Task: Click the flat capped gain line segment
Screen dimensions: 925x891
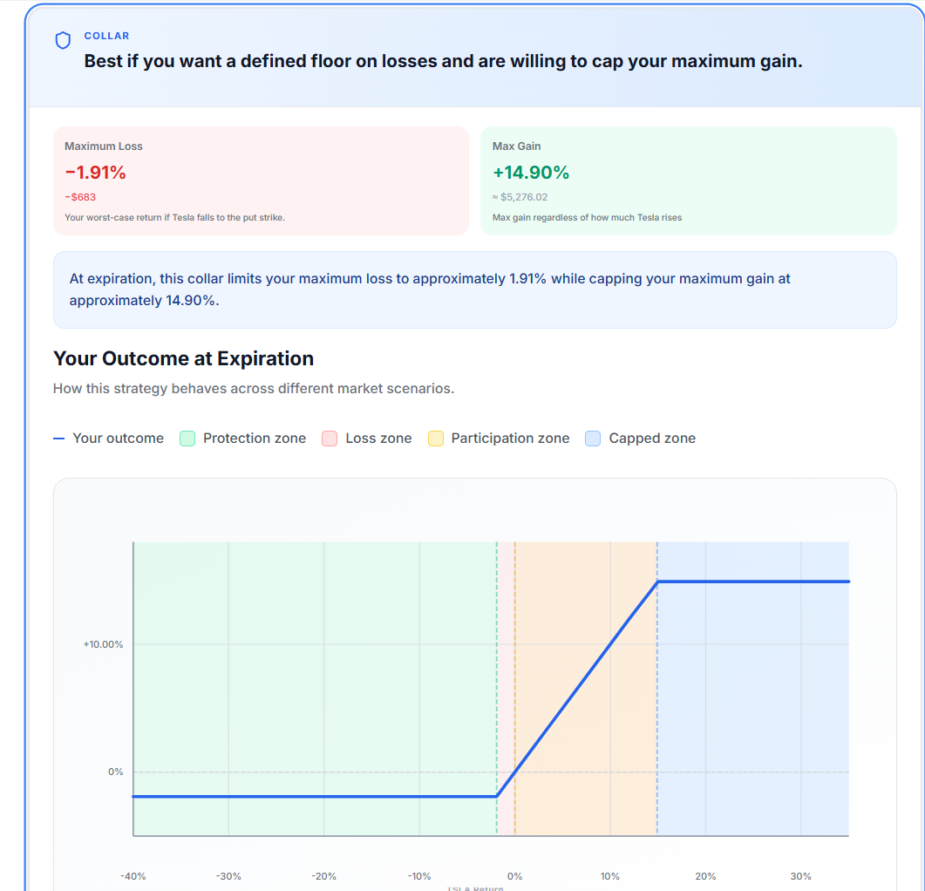Action: [x=753, y=582]
